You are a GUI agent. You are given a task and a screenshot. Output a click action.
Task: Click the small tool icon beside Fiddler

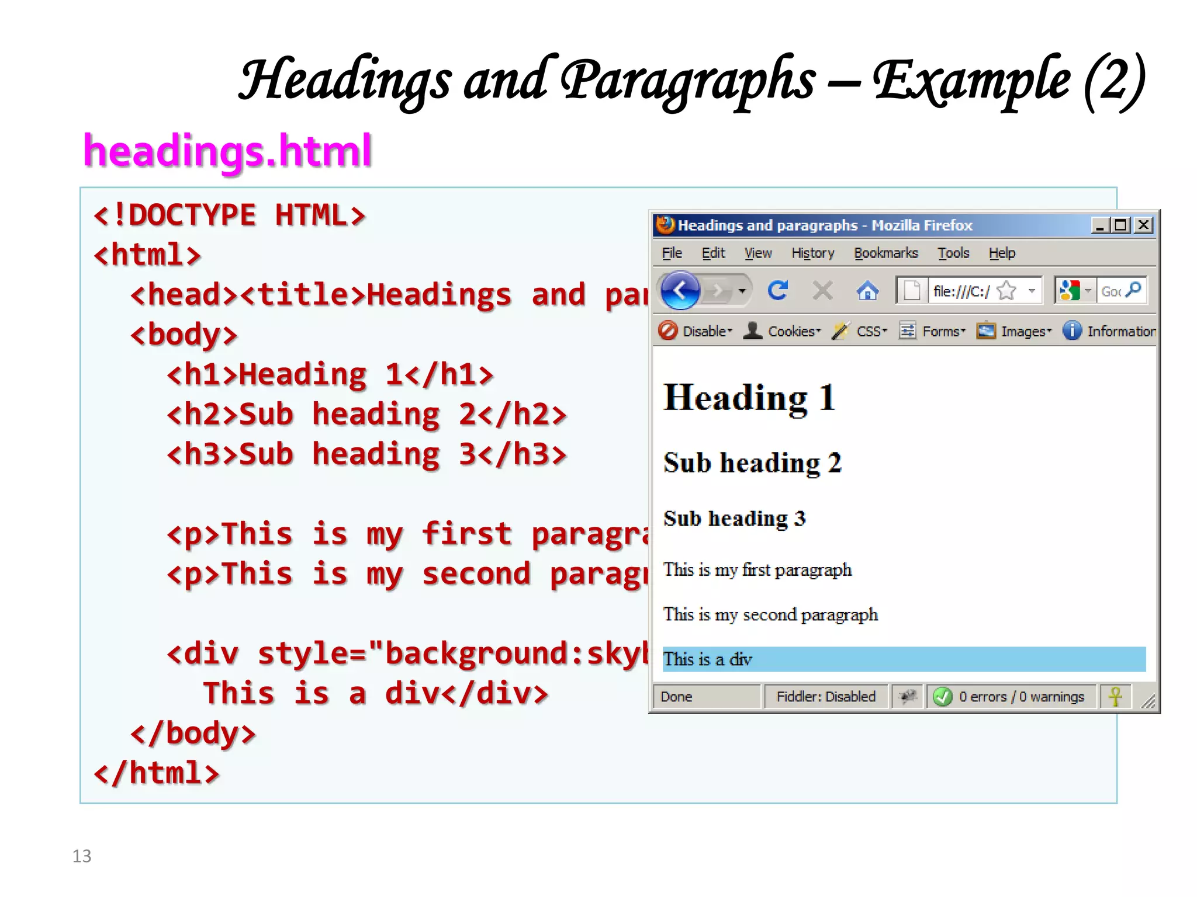(908, 696)
